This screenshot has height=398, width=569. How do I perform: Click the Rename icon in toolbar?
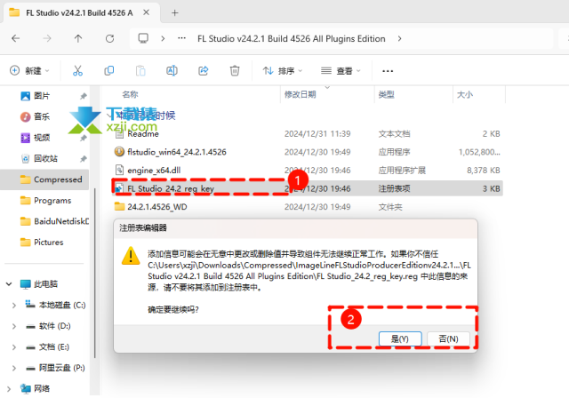pyautogui.click(x=172, y=71)
